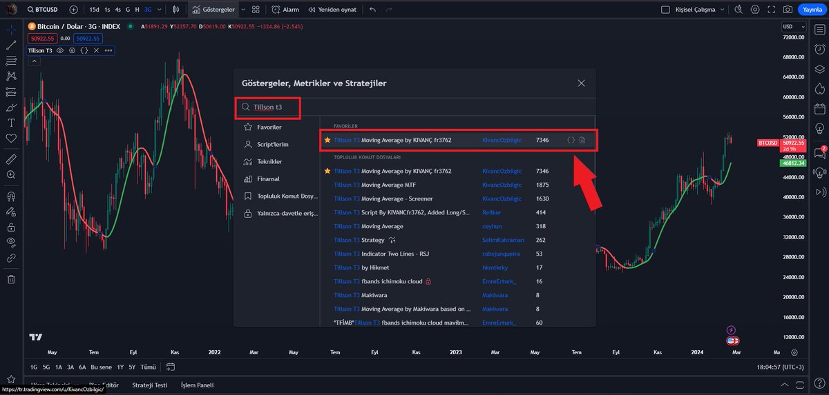
Task: Select the Text tool in left toolbar
Action: [11, 123]
